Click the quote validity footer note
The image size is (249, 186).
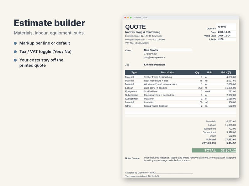coord(142,176)
